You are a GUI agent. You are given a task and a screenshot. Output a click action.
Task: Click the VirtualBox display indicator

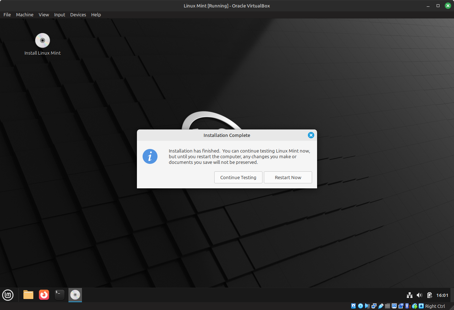[394, 306]
